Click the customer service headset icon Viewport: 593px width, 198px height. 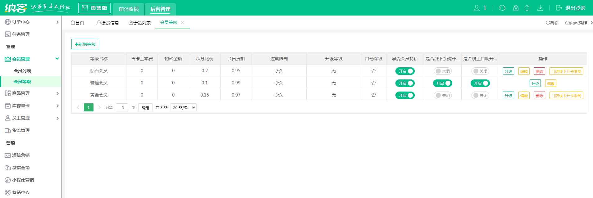pos(502,8)
